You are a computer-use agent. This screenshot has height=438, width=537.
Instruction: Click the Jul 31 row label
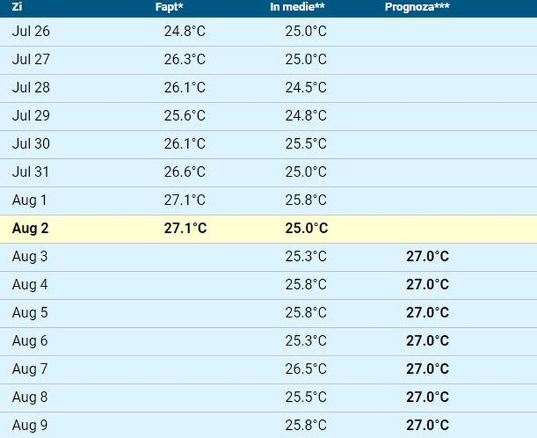30,172
